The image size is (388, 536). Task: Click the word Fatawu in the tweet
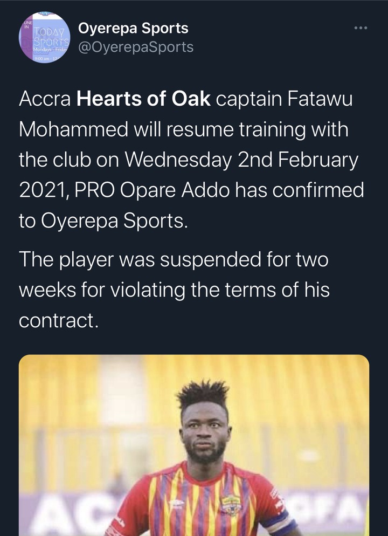(x=320, y=99)
